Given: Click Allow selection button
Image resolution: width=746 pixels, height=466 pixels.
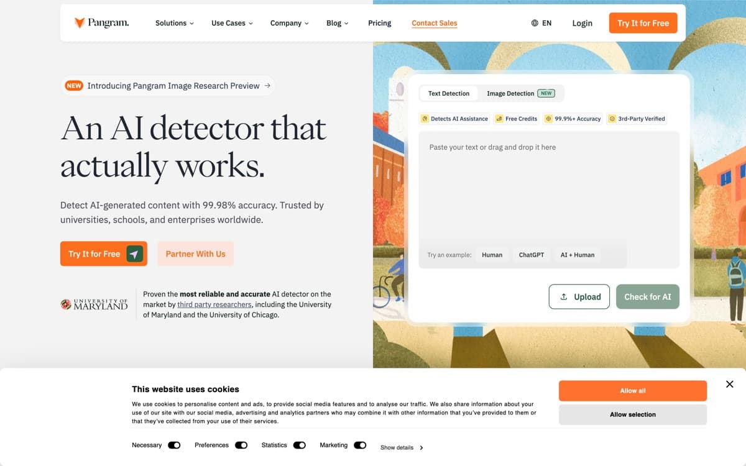Looking at the screenshot, I should click(x=633, y=414).
